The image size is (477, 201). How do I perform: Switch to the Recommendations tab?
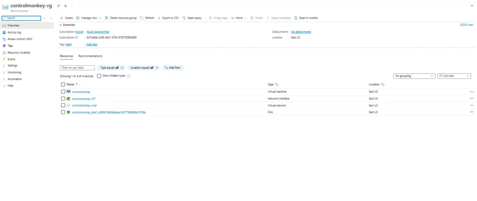[x=90, y=56]
